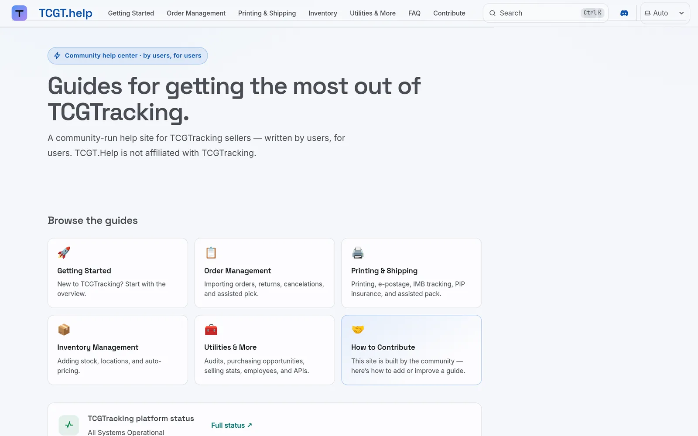698x436 pixels.
Task: Click the lightning bolt icon in community badge
Action: click(57, 55)
